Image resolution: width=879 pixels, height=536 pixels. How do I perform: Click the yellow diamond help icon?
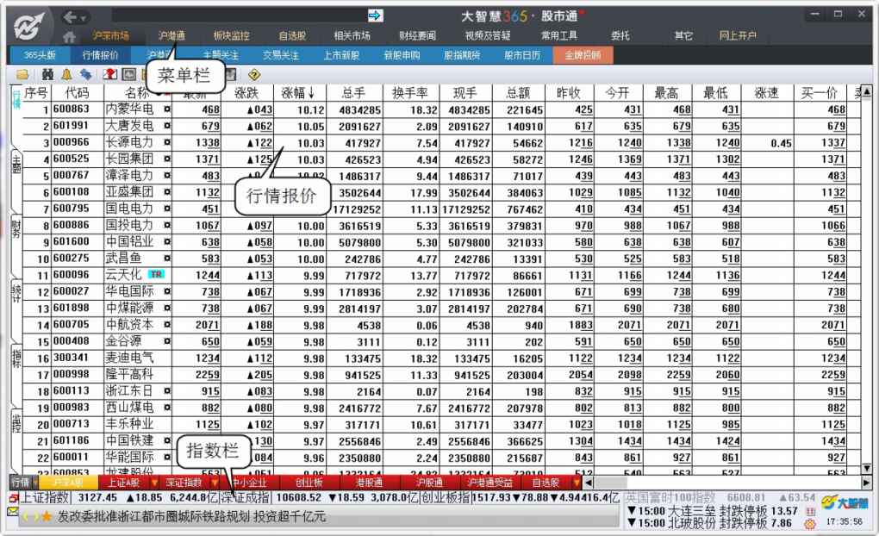(x=254, y=75)
